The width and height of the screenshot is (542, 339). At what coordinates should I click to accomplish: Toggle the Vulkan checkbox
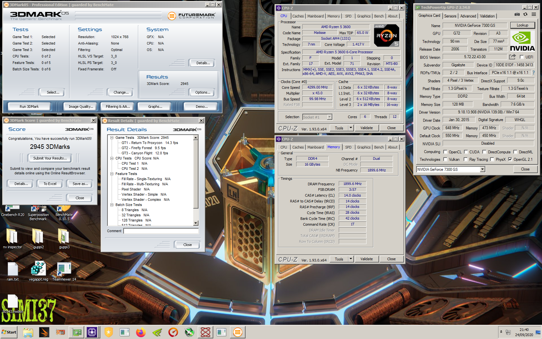pos(445,159)
